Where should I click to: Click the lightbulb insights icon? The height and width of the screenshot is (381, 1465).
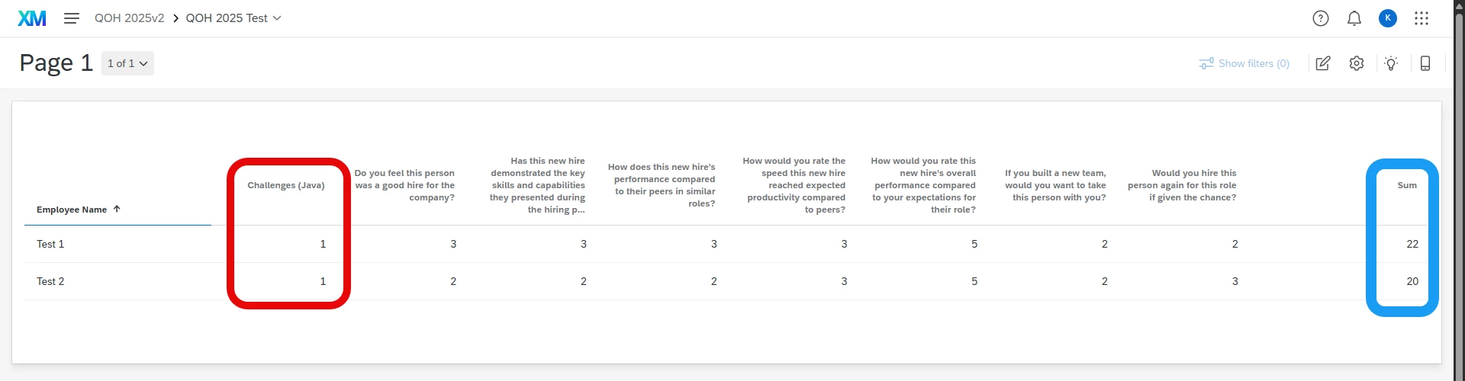1391,63
